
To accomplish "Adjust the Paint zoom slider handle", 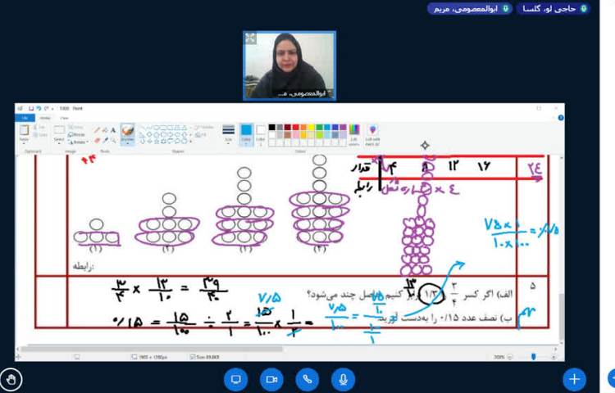I will coord(533,357).
